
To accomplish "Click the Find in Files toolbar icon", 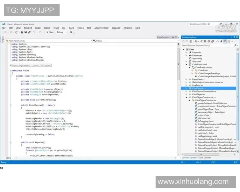I will (x=71, y=32).
